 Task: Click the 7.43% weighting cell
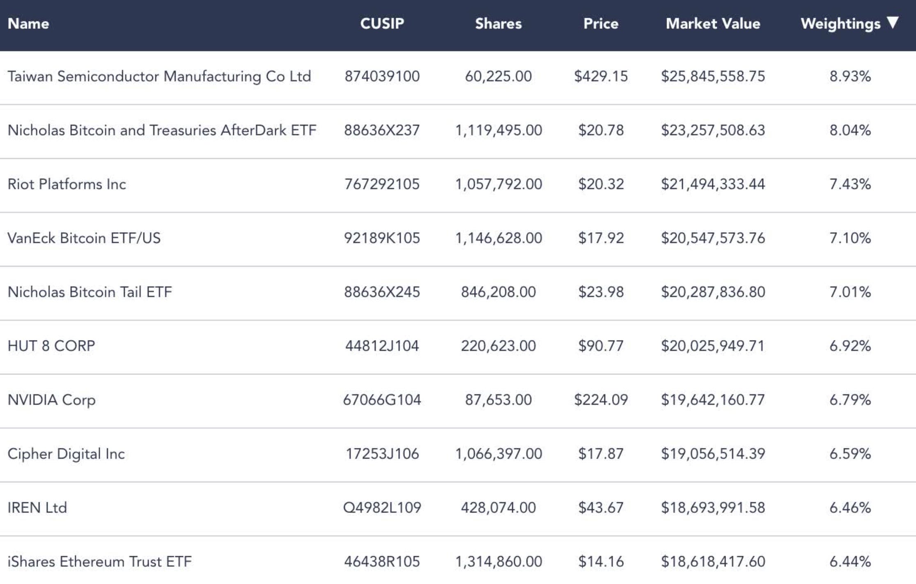[x=850, y=184]
